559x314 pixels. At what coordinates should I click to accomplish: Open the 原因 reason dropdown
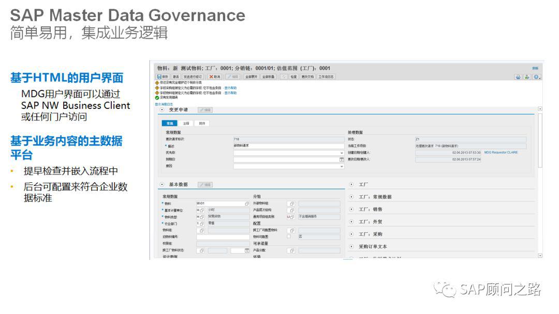pyautogui.click(x=342, y=166)
